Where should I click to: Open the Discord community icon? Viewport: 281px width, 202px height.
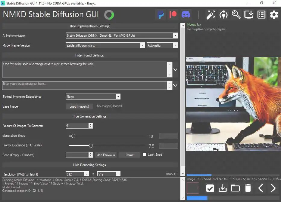pyautogui.click(x=186, y=14)
